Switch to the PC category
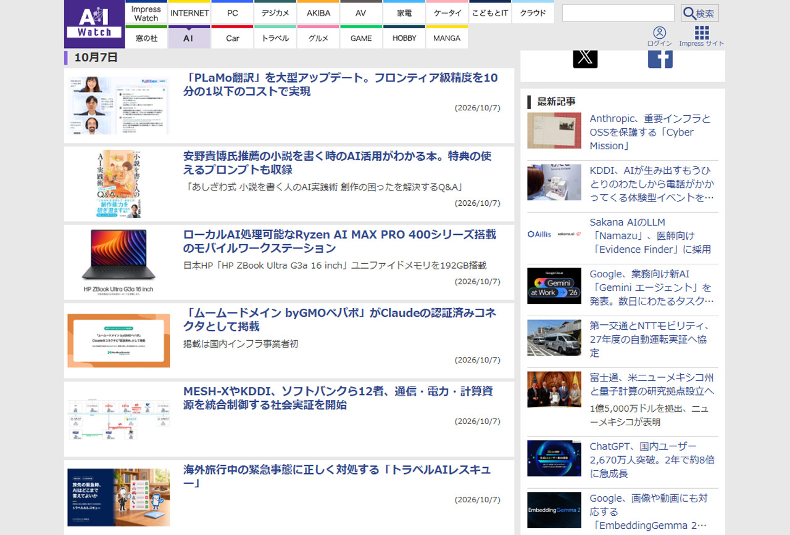Viewport: 790px width, 535px height. [x=232, y=13]
